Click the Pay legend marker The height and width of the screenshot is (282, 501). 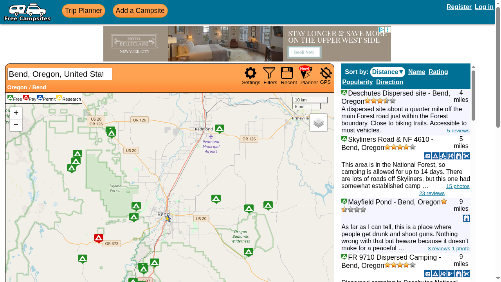[x=26, y=98]
